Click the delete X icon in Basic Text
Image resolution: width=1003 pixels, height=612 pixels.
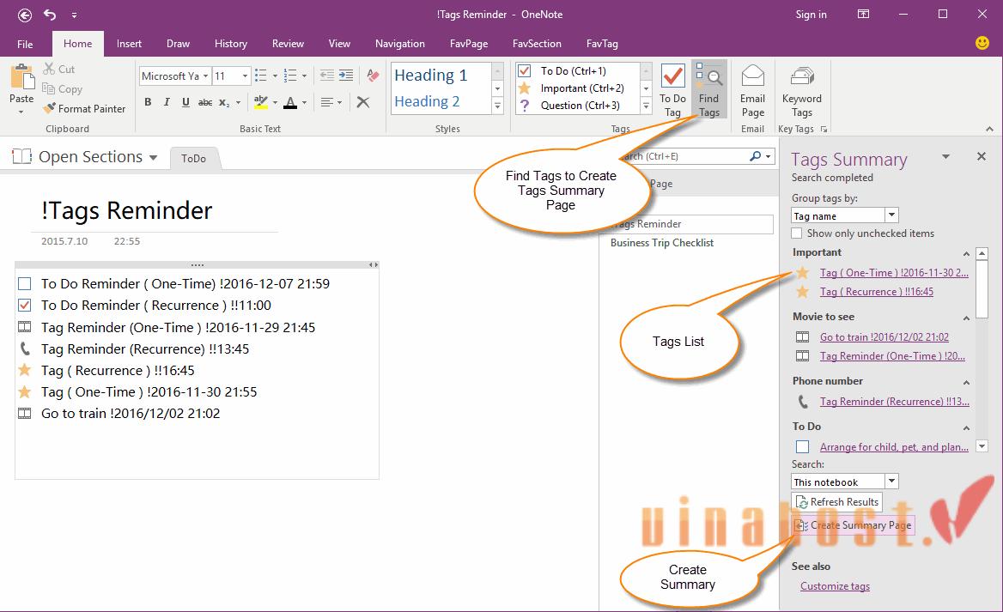coord(363,102)
